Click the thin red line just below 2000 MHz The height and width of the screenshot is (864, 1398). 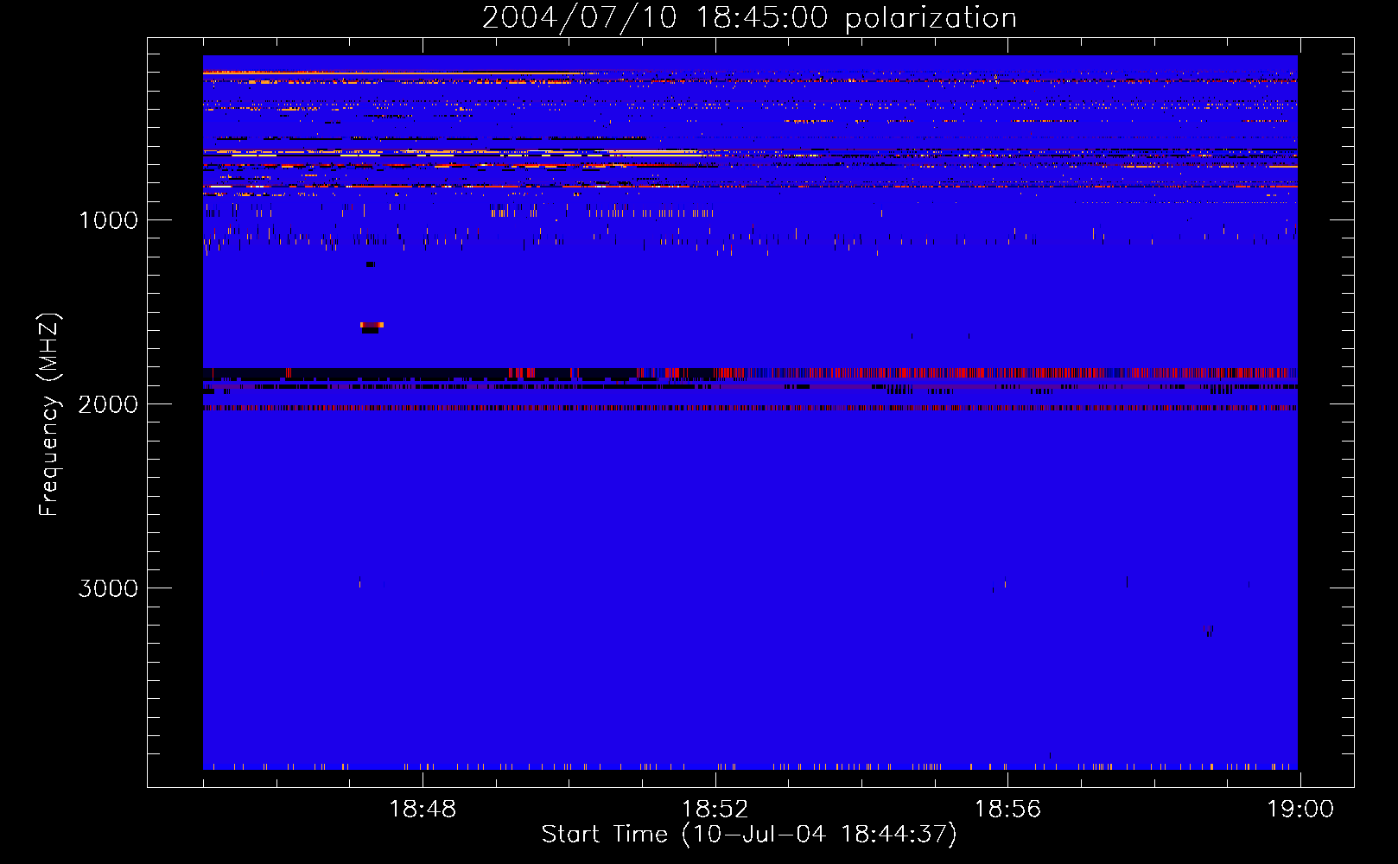pyautogui.click(x=750, y=408)
